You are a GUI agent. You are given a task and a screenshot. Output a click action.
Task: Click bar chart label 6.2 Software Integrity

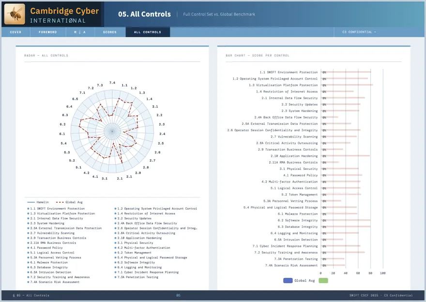coord(298,220)
